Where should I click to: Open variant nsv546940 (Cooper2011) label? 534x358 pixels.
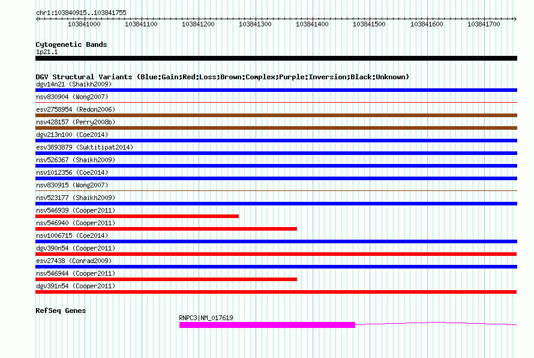pyautogui.click(x=76, y=223)
